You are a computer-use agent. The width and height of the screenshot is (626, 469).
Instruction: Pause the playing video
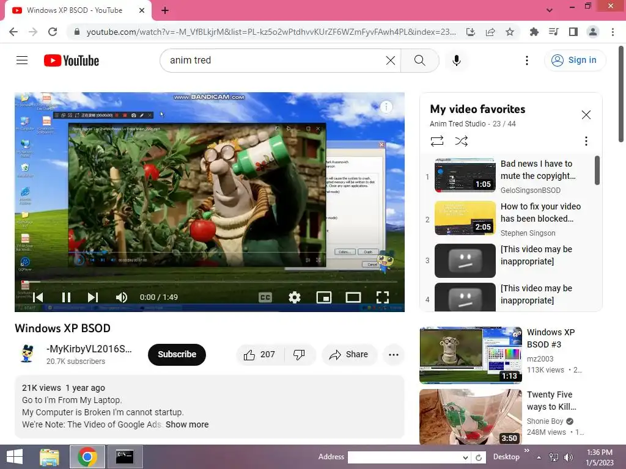point(66,297)
